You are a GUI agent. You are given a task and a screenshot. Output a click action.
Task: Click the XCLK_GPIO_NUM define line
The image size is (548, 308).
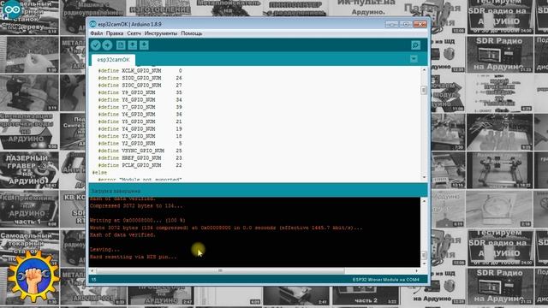point(140,70)
